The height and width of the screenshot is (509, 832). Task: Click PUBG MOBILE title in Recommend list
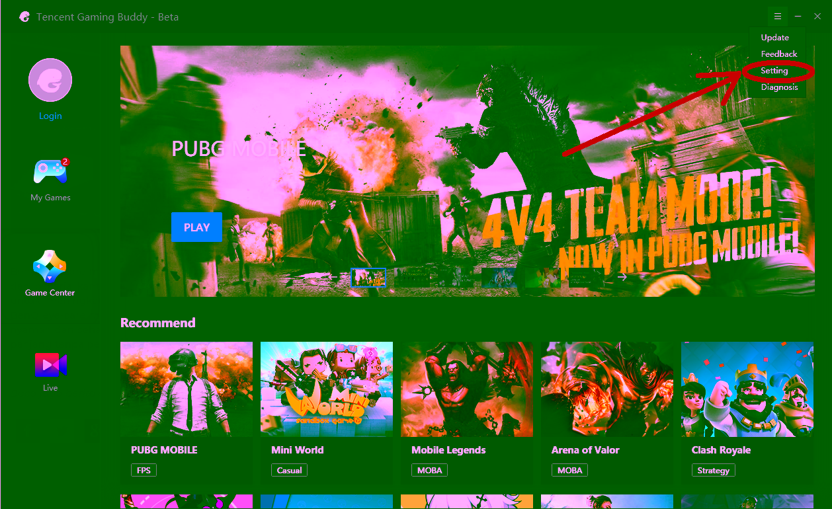(164, 450)
